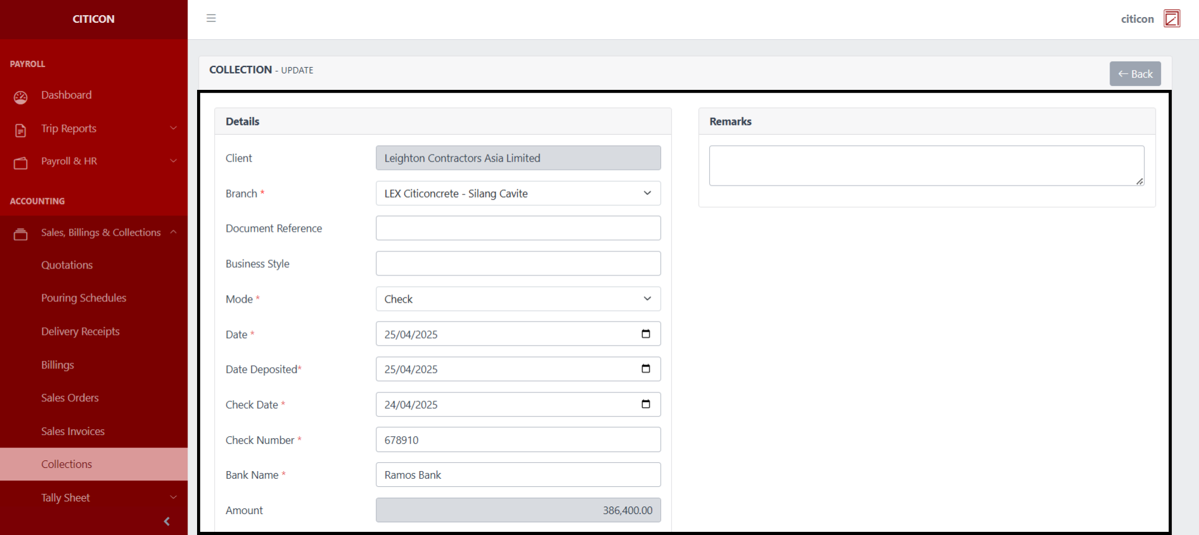Open the Date Deposited calendar picker
This screenshot has width=1199, height=535.
click(645, 369)
